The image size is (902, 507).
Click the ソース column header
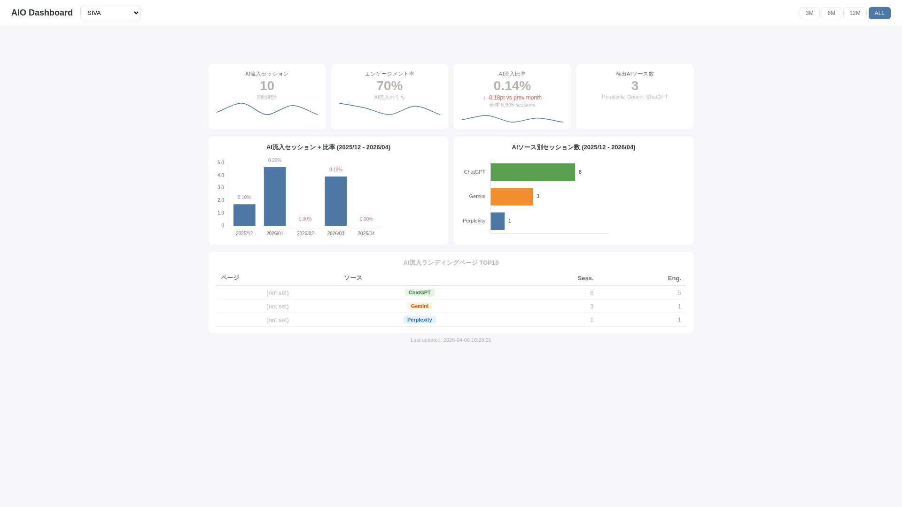(x=353, y=278)
